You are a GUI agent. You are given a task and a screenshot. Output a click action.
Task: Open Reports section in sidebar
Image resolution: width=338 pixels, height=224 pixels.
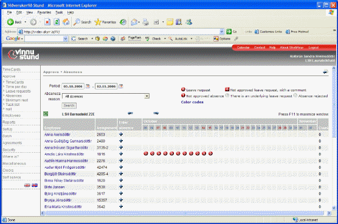9,122
